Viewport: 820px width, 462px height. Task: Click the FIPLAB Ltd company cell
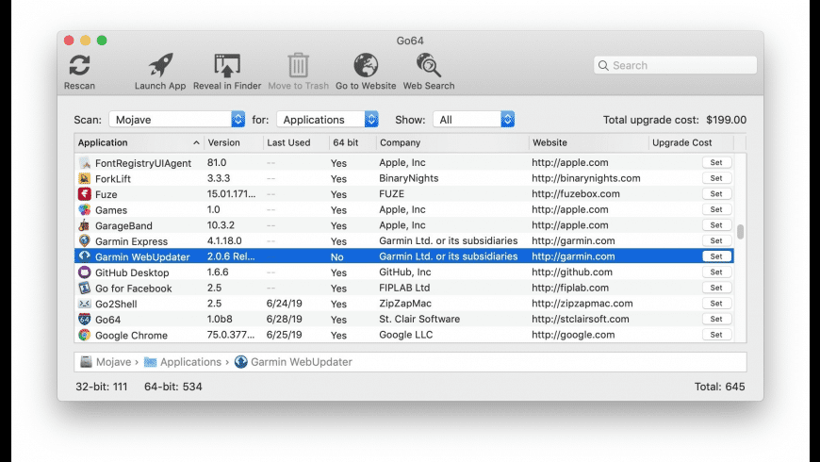404,288
